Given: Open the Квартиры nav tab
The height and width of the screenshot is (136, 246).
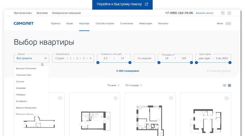Looking at the screenshot, I should (84, 23).
